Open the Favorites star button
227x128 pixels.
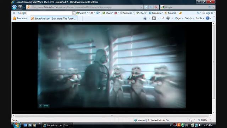20,18
